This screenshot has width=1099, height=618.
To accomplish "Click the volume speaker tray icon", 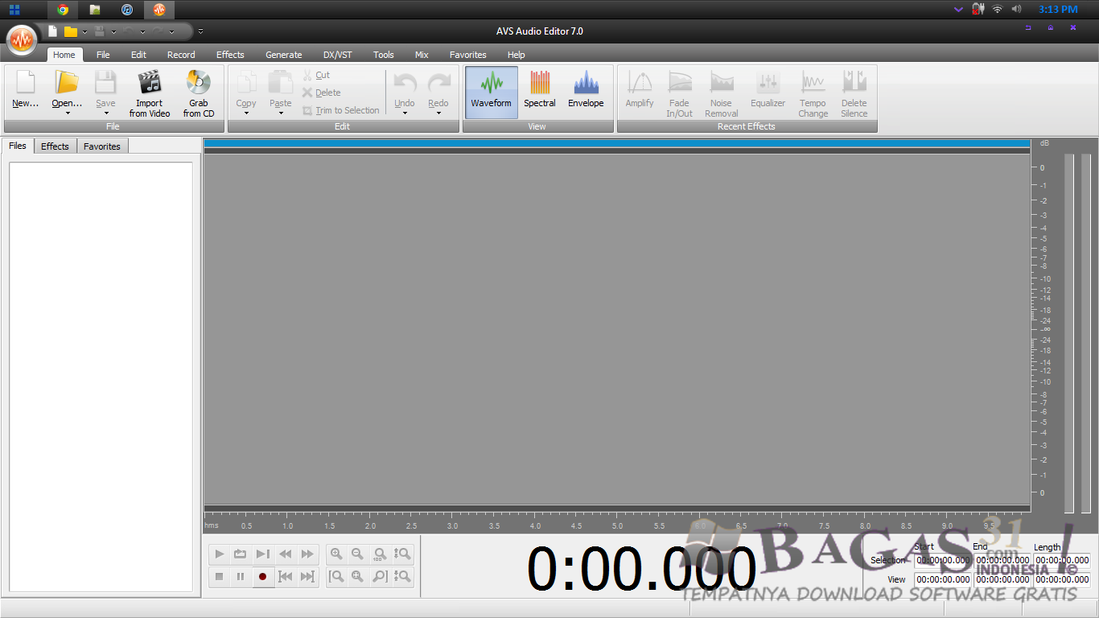I will coord(1017,9).
